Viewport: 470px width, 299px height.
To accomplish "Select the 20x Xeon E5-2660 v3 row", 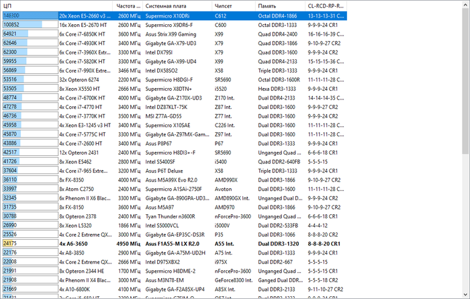I will tap(175, 16).
